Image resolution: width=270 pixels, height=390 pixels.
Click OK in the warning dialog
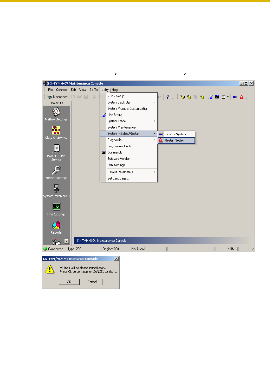point(69,282)
